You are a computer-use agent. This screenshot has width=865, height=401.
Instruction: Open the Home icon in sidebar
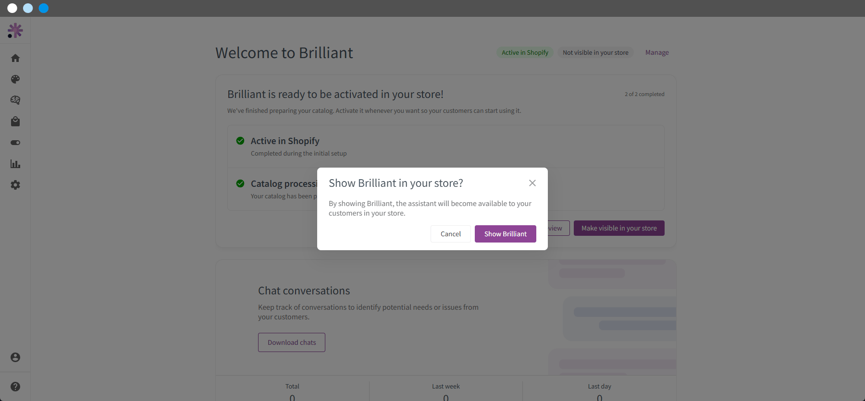click(15, 58)
